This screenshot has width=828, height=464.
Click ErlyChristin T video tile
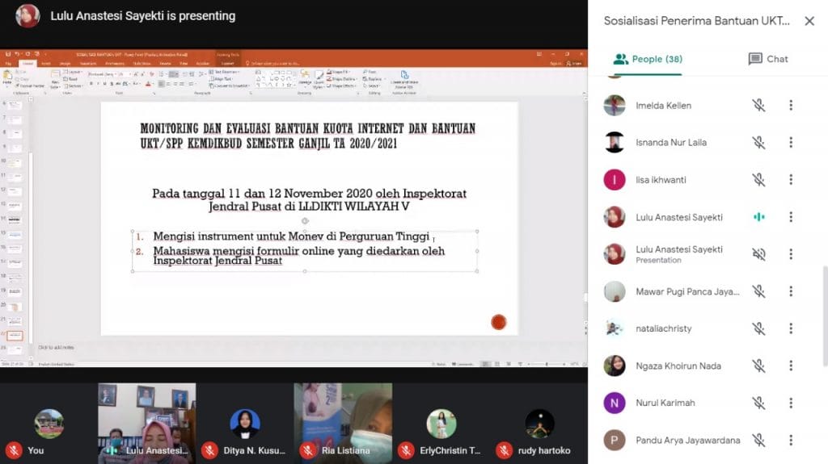point(441,424)
